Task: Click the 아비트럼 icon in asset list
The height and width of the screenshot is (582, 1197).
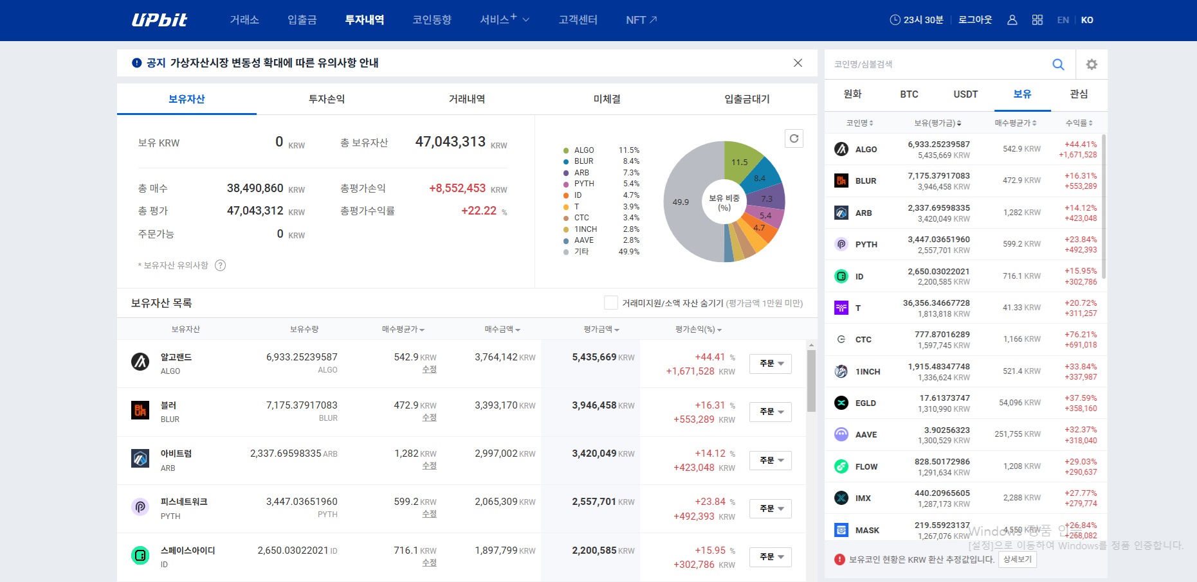Action: [140, 458]
